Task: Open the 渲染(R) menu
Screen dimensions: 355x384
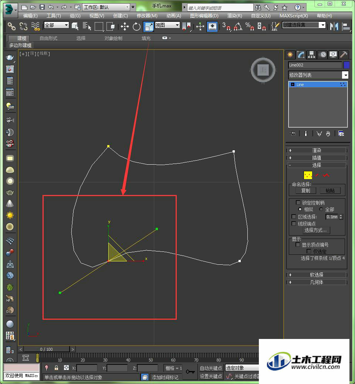Action: tap(234, 16)
